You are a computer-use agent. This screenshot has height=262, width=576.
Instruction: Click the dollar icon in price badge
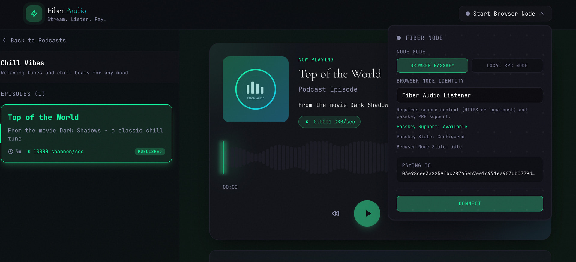[x=307, y=122]
